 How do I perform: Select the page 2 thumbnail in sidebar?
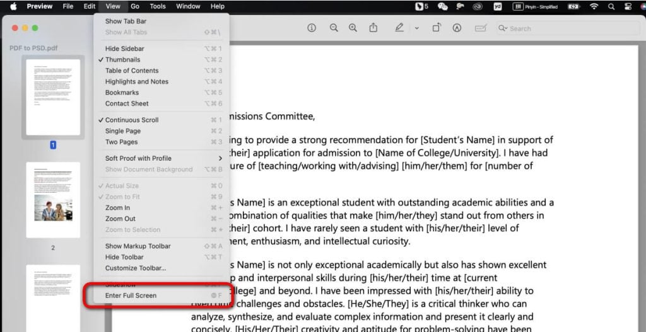(53, 202)
